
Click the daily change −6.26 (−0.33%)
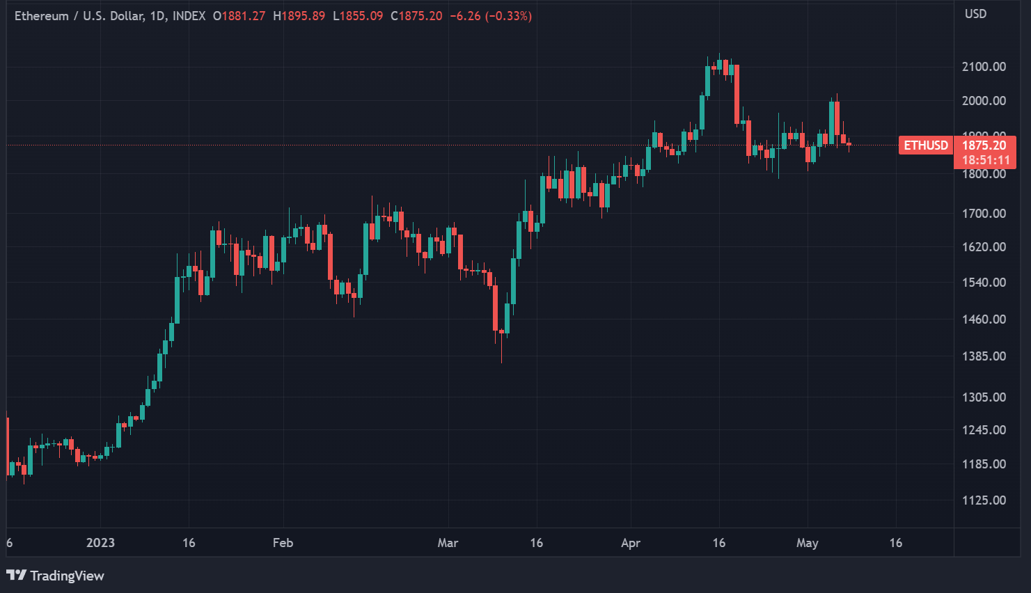click(x=490, y=16)
